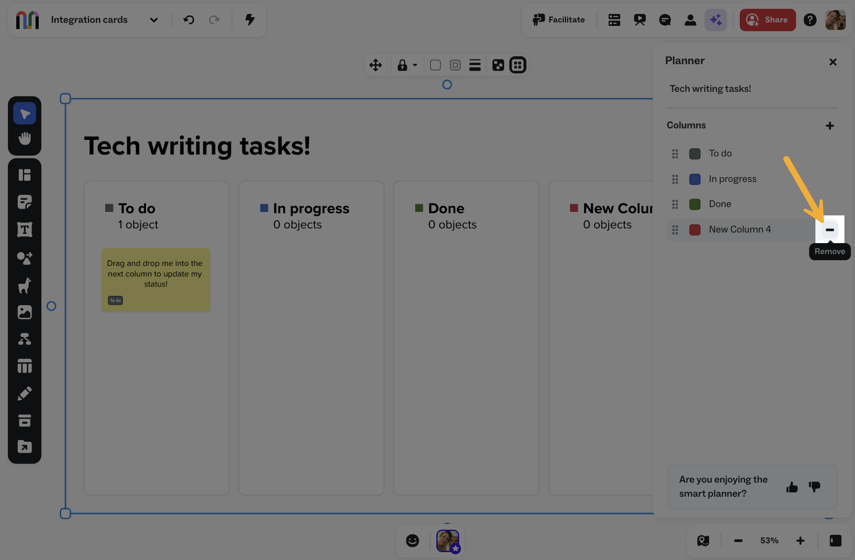Select the hand pan tool
Image resolution: width=855 pixels, height=560 pixels.
point(25,138)
